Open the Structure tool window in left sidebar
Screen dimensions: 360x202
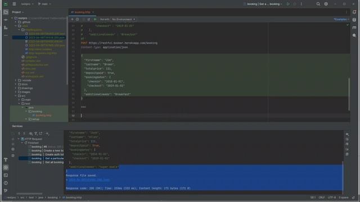tap(6, 27)
